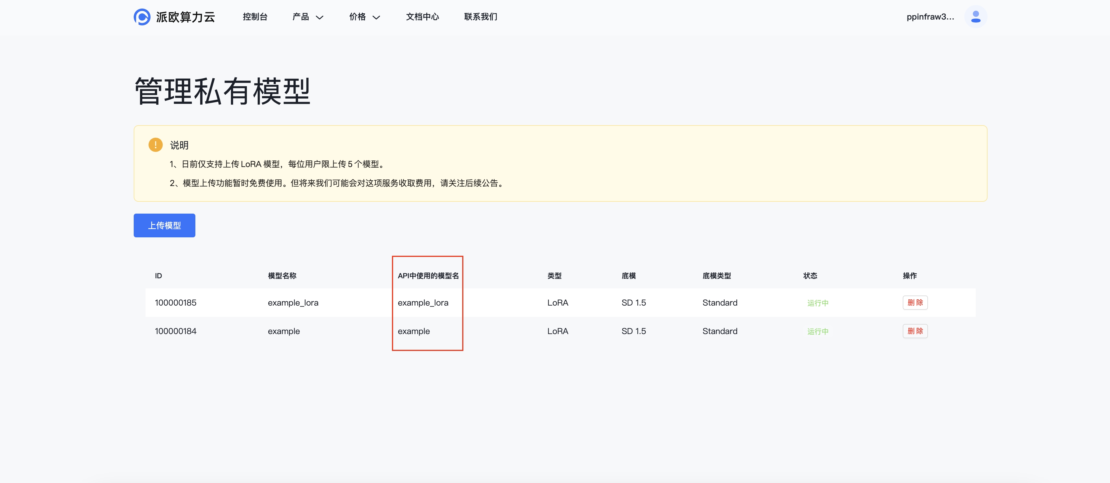Viewport: 1110px width, 483px height.
Task: Click the 上传模型 button
Action: tap(164, 225)
